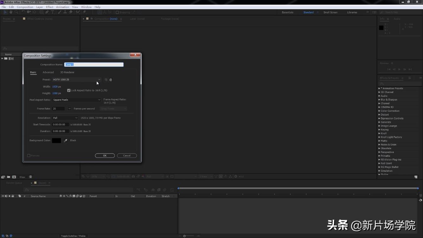423x238 pixels.
Task: Click Toggle Switches / Modes button
Action: 73,236
